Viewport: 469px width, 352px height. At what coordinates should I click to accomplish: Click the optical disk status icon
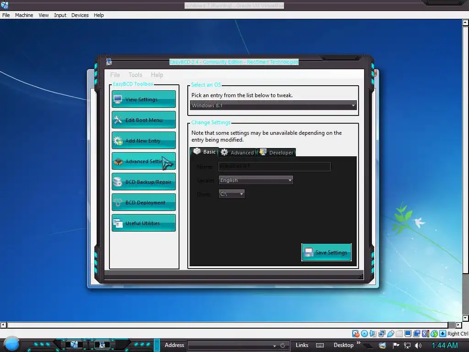pos(364,334)
